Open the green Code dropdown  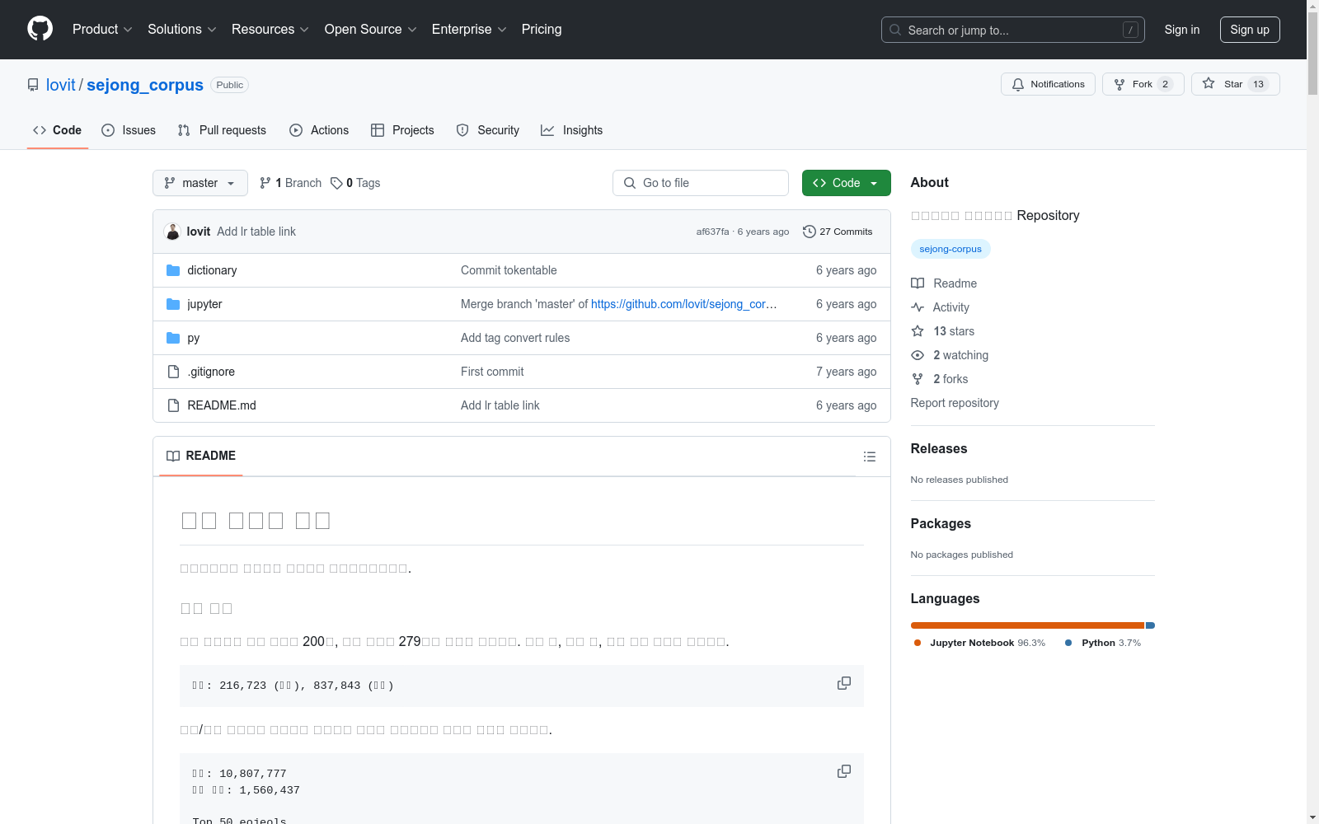[x=847, y=183]
